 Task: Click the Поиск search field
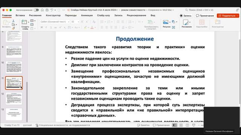[x=199, y=10]
